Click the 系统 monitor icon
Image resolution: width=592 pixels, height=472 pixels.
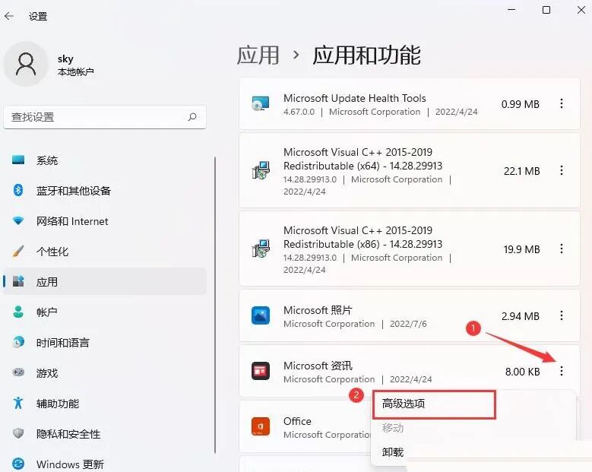click(18, 160)
